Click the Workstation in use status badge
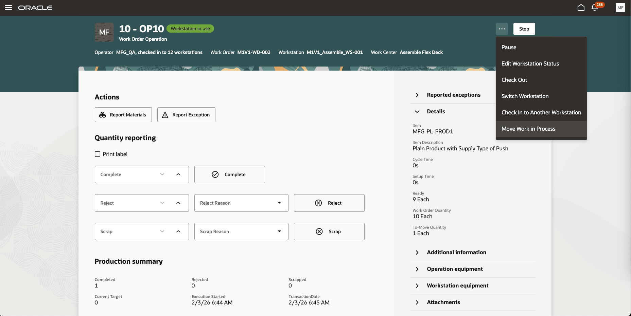Viewport: 631px width, 316px height. [190, 29]
